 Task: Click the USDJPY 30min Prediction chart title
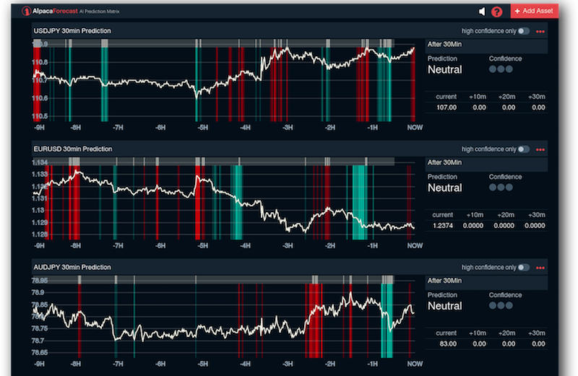pos(72,31)
